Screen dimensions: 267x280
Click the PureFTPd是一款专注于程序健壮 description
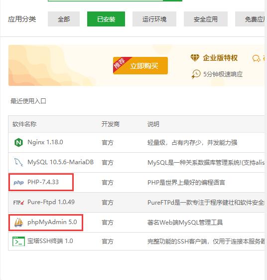206,203
